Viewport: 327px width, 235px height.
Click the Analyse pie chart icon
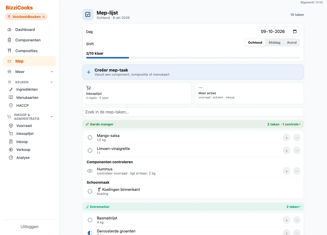[11, 158]
